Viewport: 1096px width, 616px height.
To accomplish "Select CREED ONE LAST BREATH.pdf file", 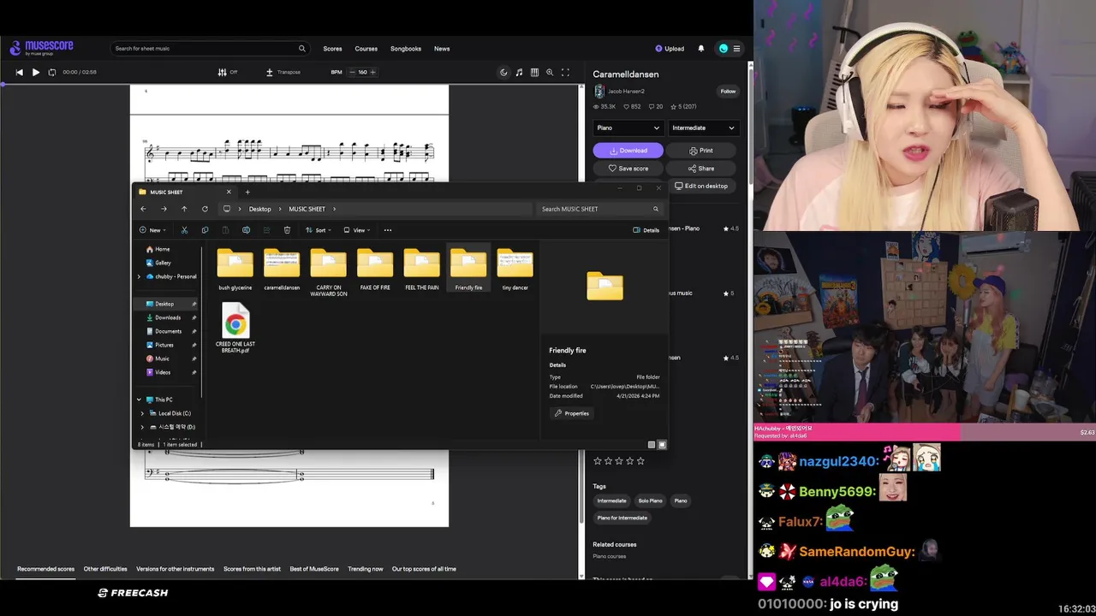I will [235, 328].
